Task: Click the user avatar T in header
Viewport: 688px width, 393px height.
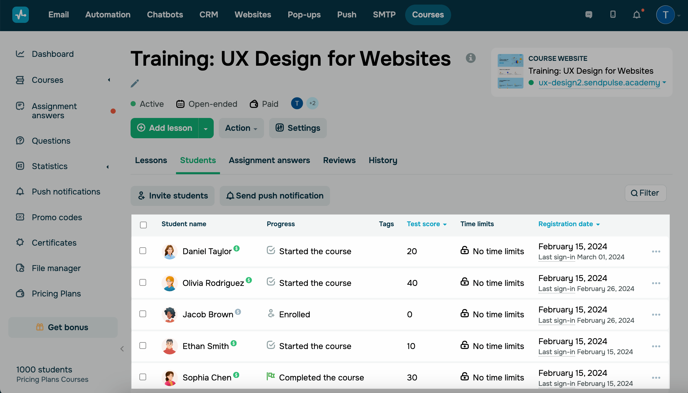Action: [665, 15]
